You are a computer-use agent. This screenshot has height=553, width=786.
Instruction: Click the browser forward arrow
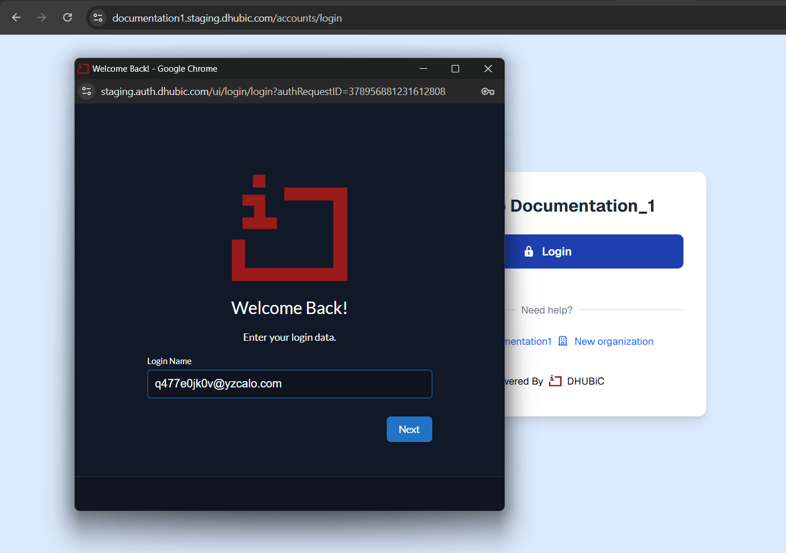[42, 18]
